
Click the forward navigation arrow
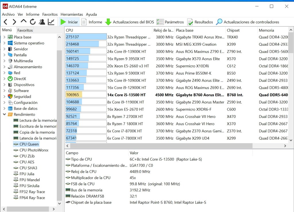coord(14,22)
